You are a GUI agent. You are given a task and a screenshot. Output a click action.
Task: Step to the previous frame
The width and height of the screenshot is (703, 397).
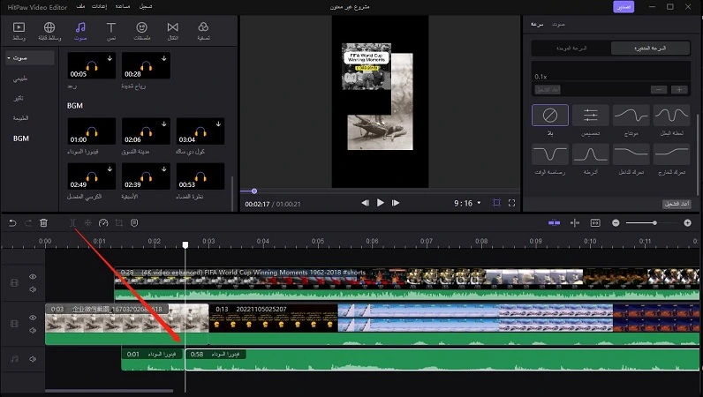[x=366, y=203]
